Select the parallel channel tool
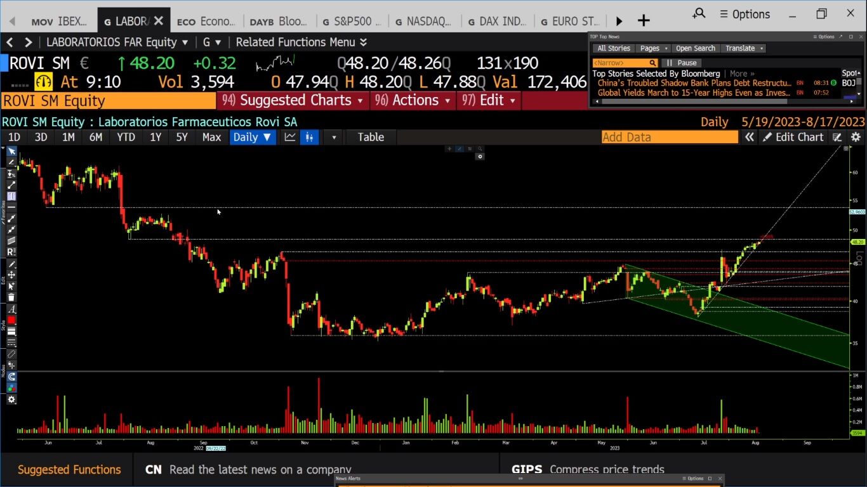The width and height of the screenshot is (867, 487). (x=11, y=241)
